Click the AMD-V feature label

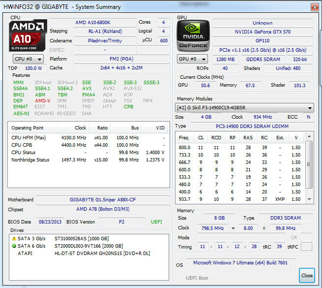pyautogui.click(x=42, y=101)
